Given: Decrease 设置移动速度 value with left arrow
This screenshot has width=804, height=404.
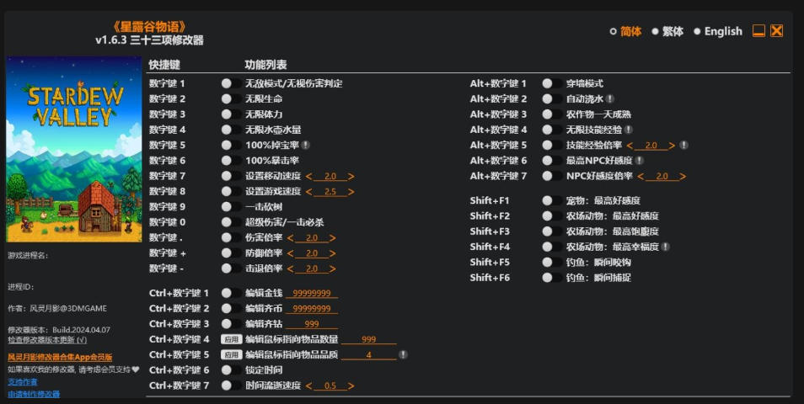Looking at the screenshot, I should click(x=308, y=176).
